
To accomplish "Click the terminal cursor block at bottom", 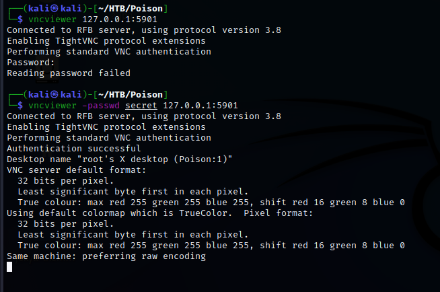I will click(9, 267).
